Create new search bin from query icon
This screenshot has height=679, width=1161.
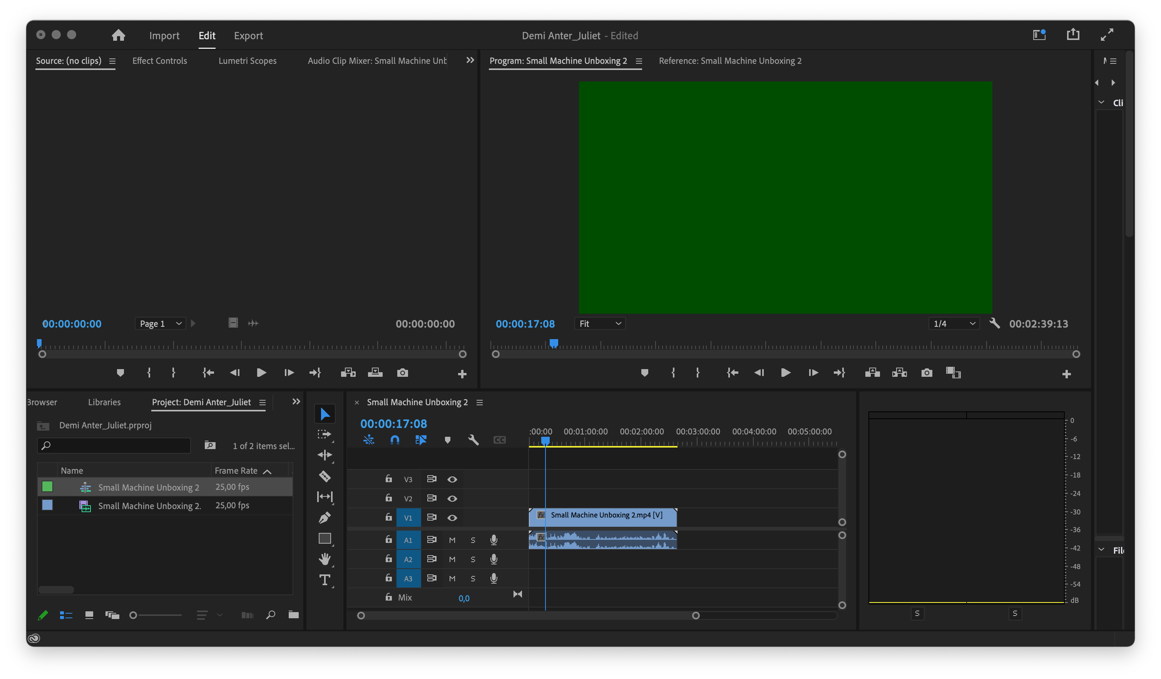[x=210, y=445]
